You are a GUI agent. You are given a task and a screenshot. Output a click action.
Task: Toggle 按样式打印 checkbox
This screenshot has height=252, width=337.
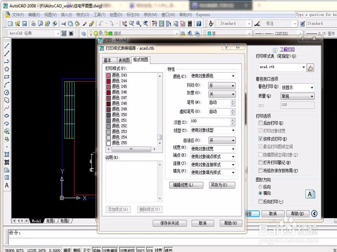(260, 139)
